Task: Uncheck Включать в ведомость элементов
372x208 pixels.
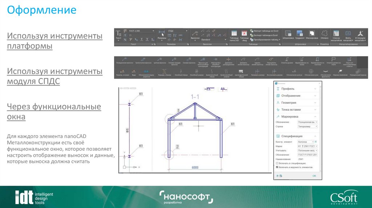Action: 277,167
